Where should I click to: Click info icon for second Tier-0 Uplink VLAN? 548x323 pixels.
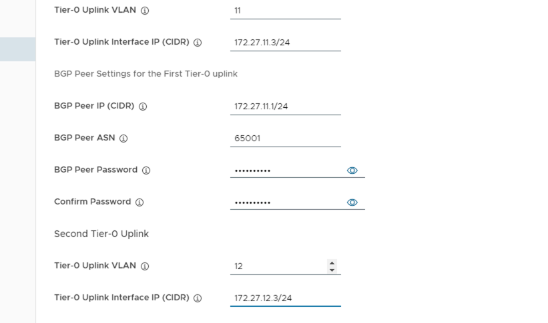[146, 266]
